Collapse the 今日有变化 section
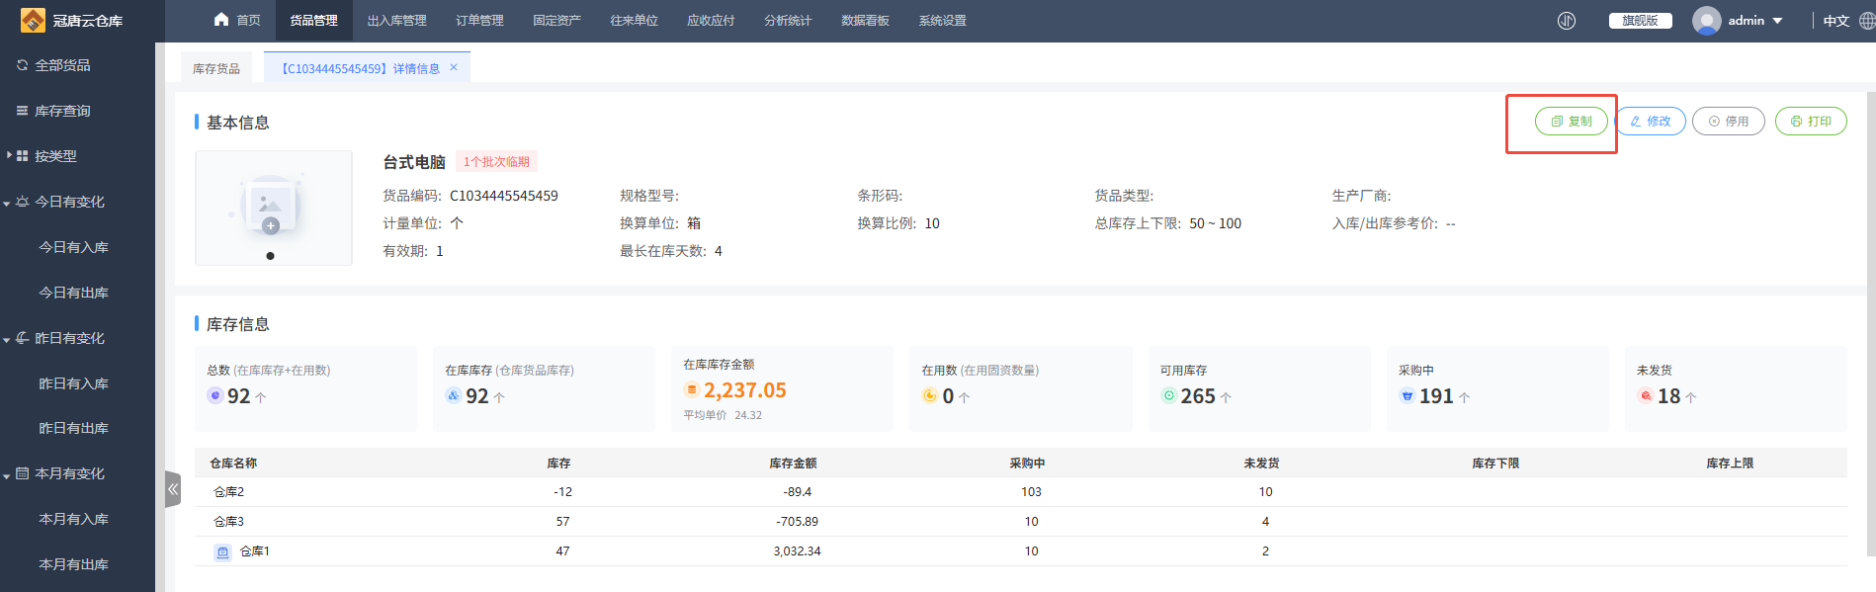 7,203
